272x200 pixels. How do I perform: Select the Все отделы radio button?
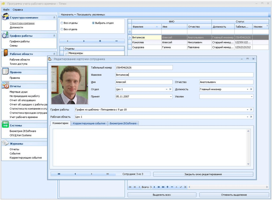[62, 23]
